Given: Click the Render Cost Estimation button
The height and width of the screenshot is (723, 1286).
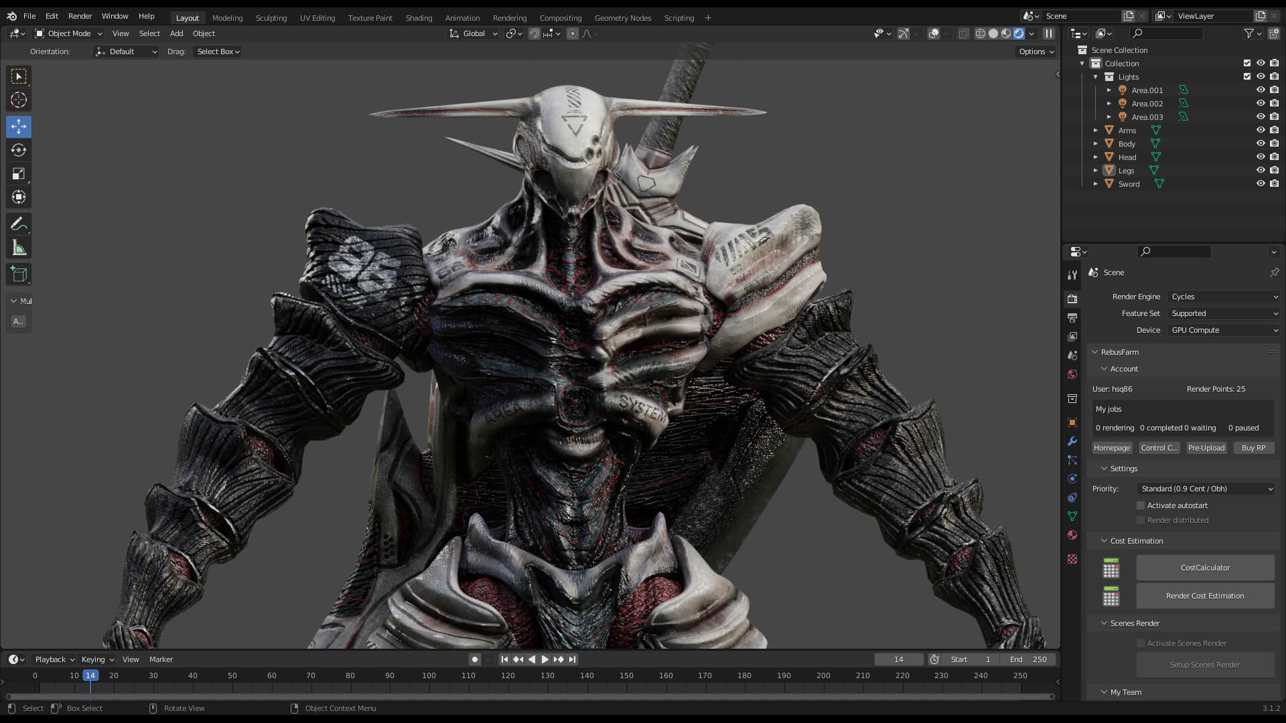Looking at the screenshot, I should pos(1205,596).
